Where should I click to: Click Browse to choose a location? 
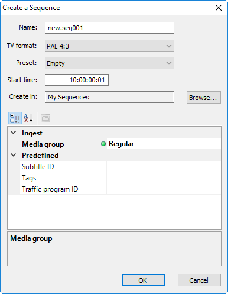(204, 98)
